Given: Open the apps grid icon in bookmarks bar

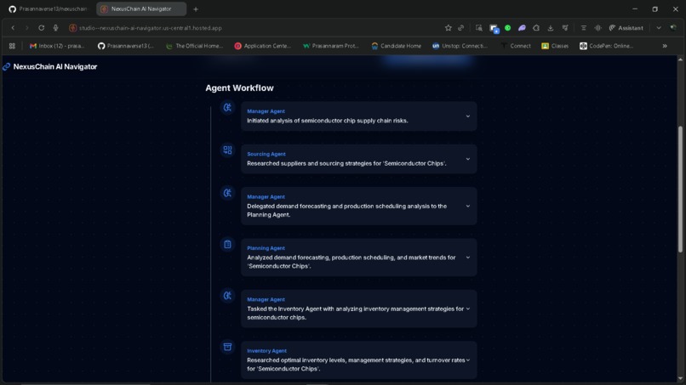Looking at the screenshot, I should tap(12, 46).
